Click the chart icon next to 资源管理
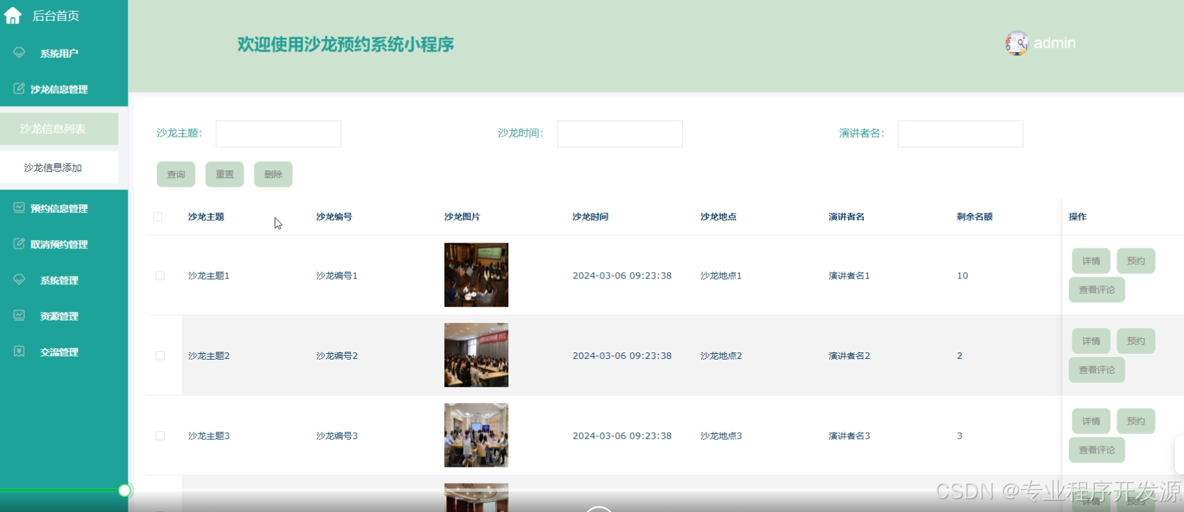The width and height of the screenshot is (1184, 512). click(x=19, y=316)
